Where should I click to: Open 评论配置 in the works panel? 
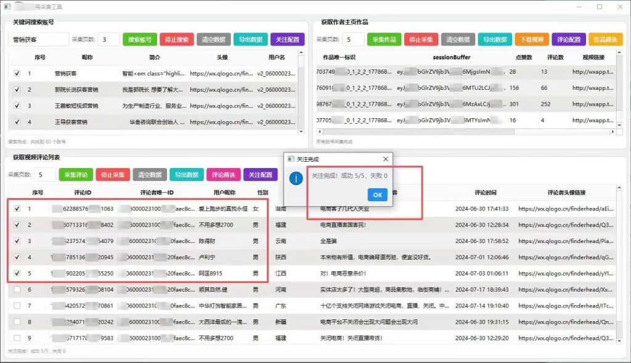click(x=569, y=39)
